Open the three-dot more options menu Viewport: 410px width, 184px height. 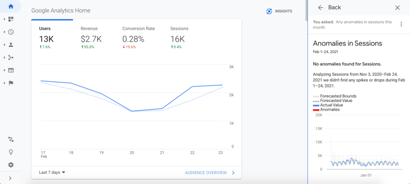(x=401, y=24)
